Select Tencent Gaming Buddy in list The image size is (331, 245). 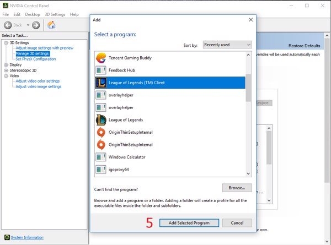point(170,58)
